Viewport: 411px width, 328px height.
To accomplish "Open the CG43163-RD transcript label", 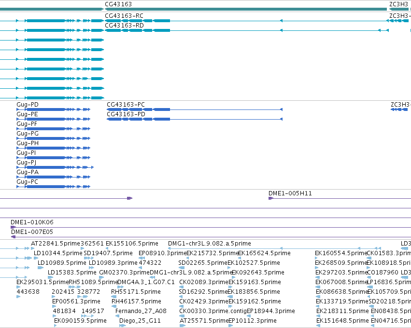I will [124, 26].
